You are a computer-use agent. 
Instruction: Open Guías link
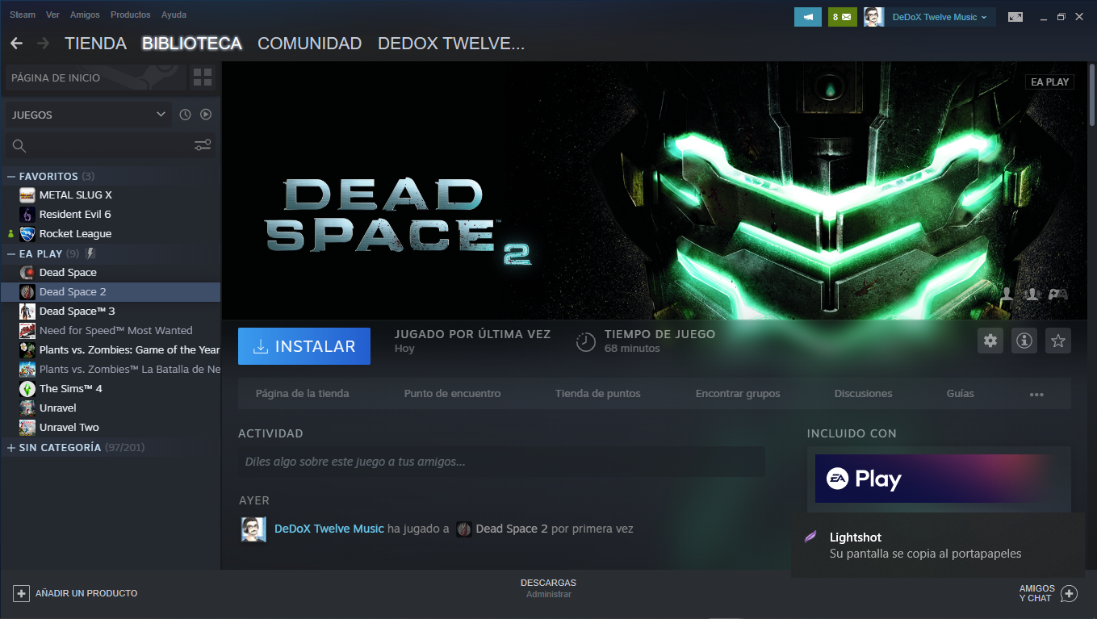click(x=960, y=394)
